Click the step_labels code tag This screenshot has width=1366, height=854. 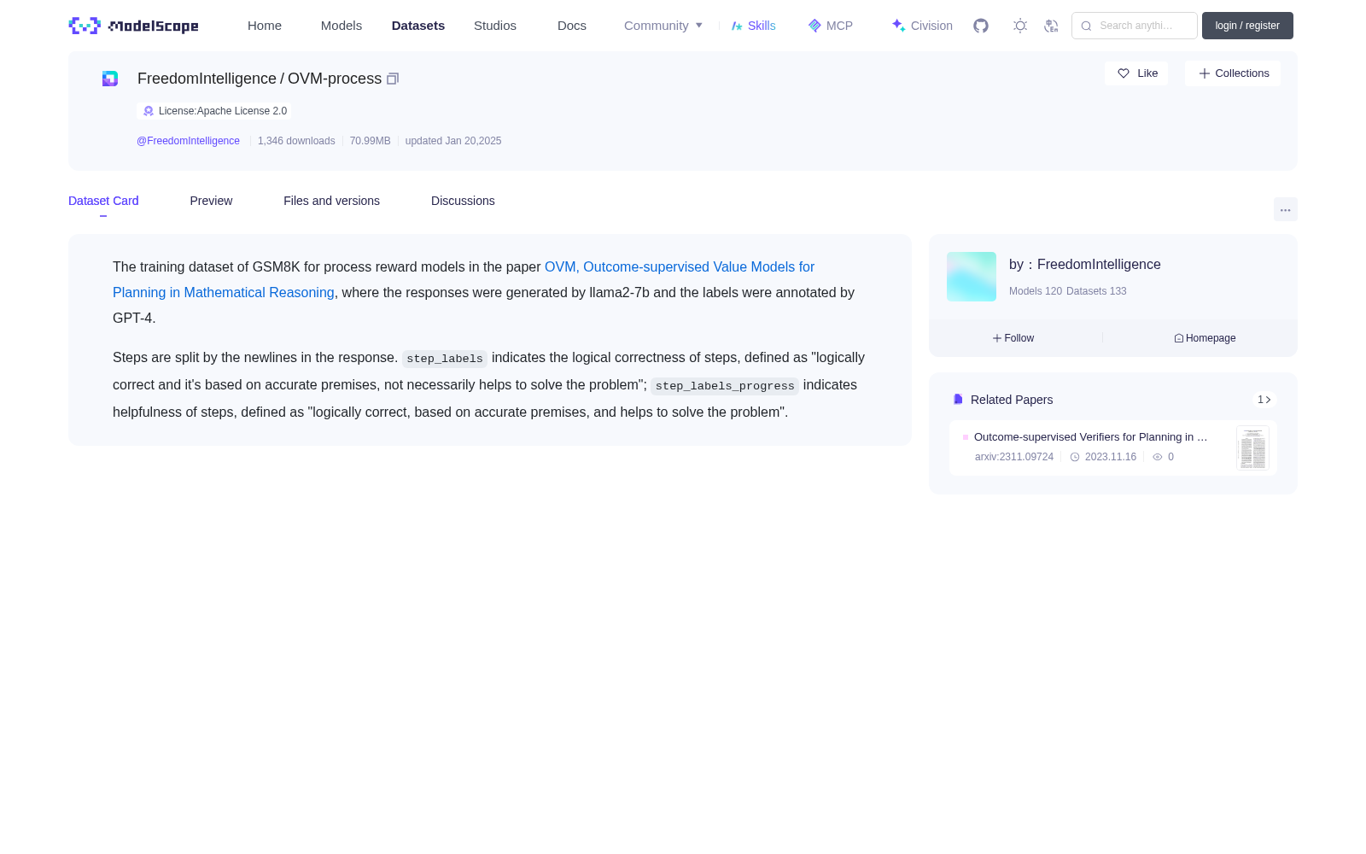pyautogui.click(x=445, y=359)
